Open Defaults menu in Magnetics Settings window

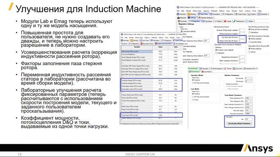point(214,11)
